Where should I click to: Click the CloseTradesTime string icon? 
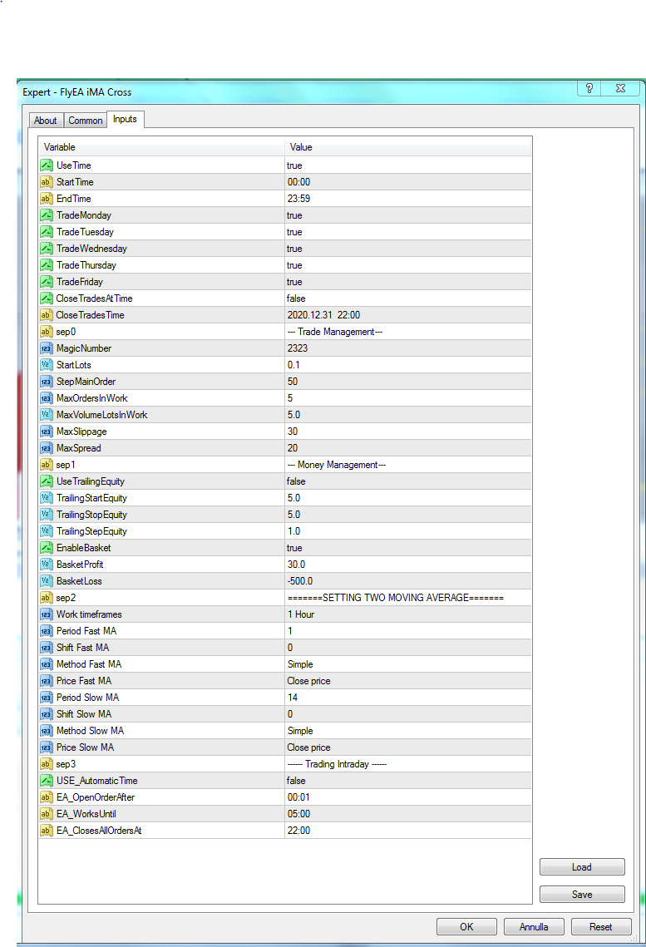47,314
